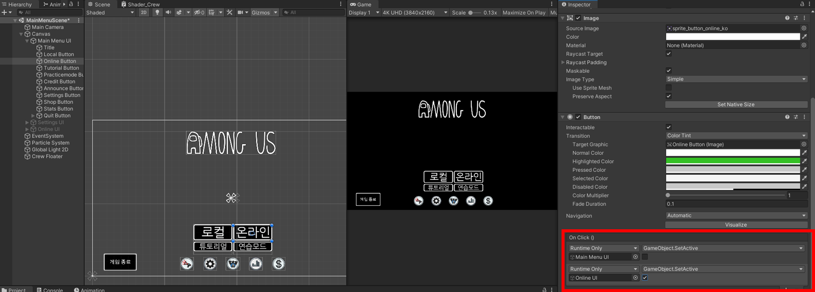Image resolution: width=815 pixels, height=292 pixels.
Task: Open the Animation tab at bottom
Action: 89,290
